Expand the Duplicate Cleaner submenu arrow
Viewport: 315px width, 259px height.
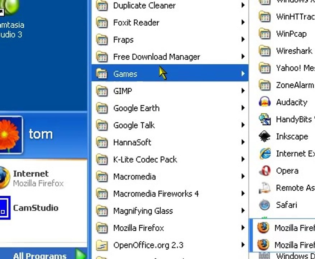click(243, 5)
